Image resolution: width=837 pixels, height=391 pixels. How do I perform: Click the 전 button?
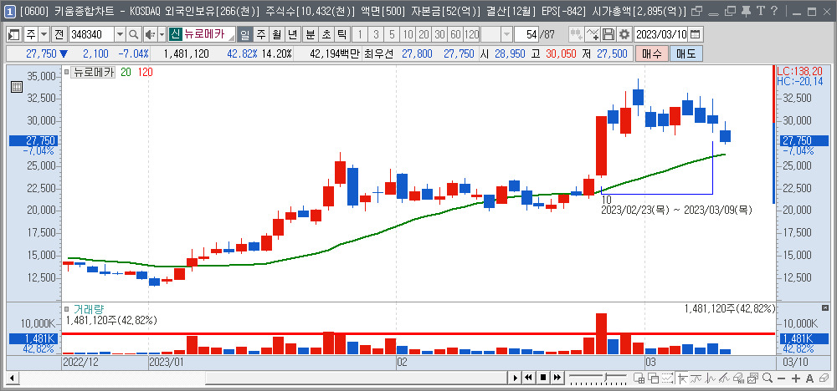tap(59, 34)
